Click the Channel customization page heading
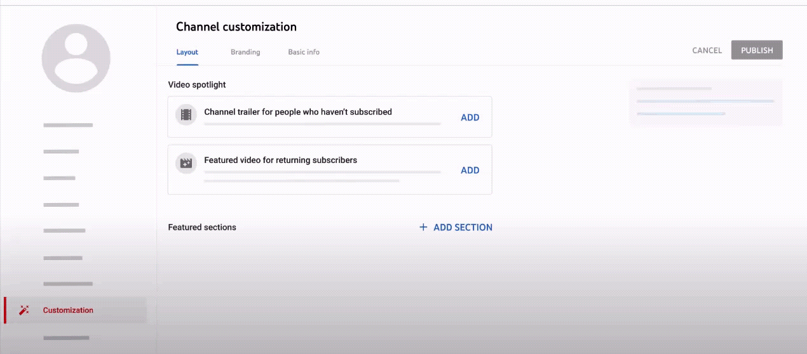807x354 pixels. 236,27
